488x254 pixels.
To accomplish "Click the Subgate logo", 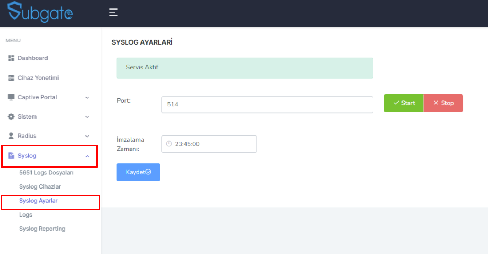I will (40, 12).
